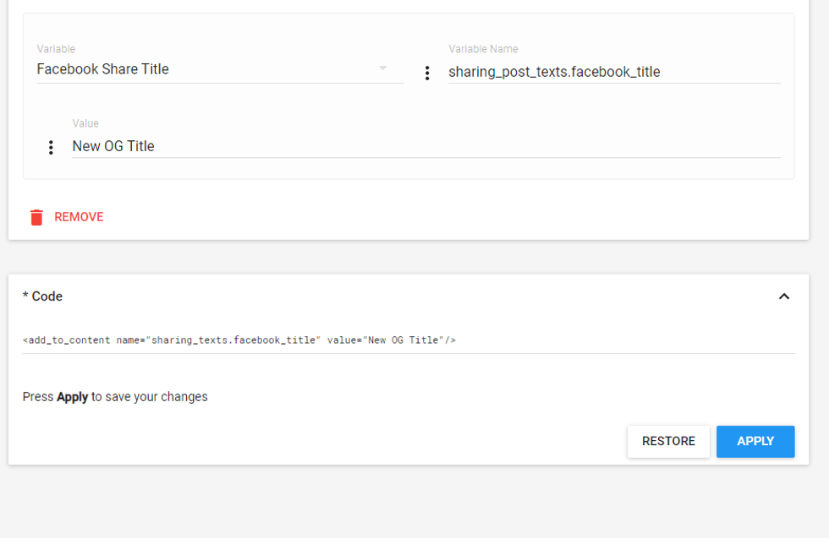Open the three-dot menu beside Variable Name
The height and width of the screenshot is (538, 829).
click(x=427, y=73)
